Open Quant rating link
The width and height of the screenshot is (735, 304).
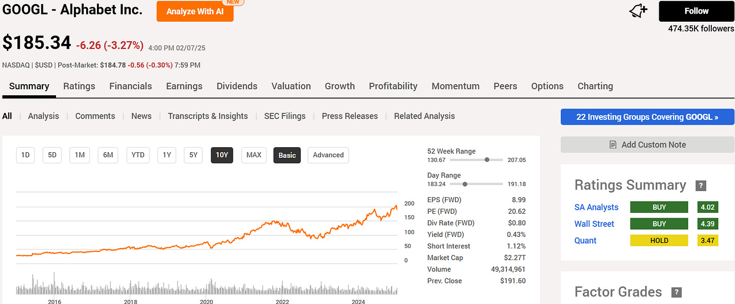[x=586, y=240]
